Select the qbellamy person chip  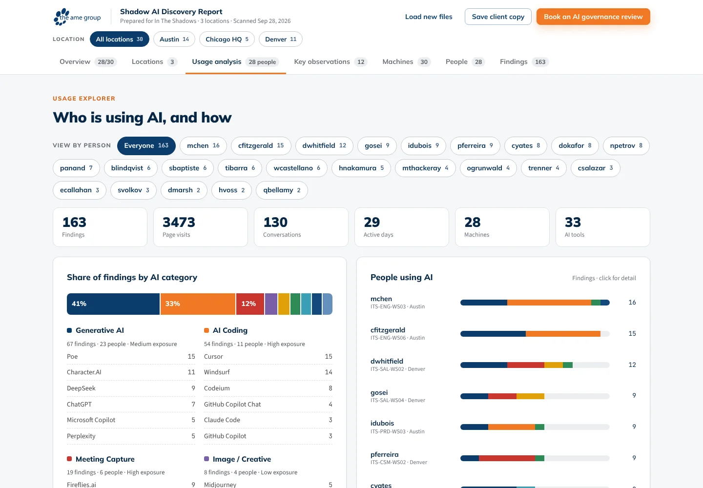pyautogui.click(x=282, y=190)
